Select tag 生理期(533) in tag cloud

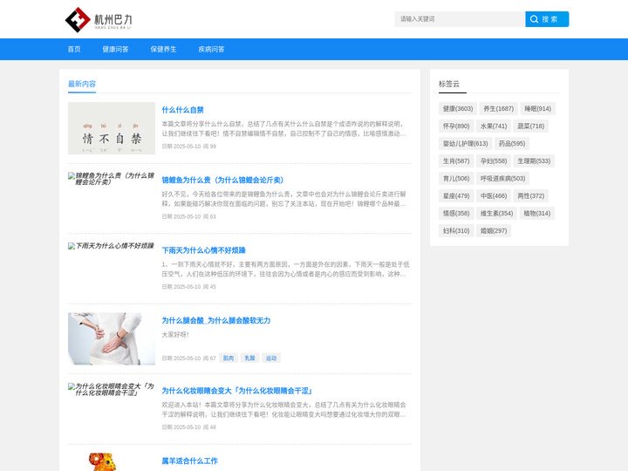coord(534,161)
